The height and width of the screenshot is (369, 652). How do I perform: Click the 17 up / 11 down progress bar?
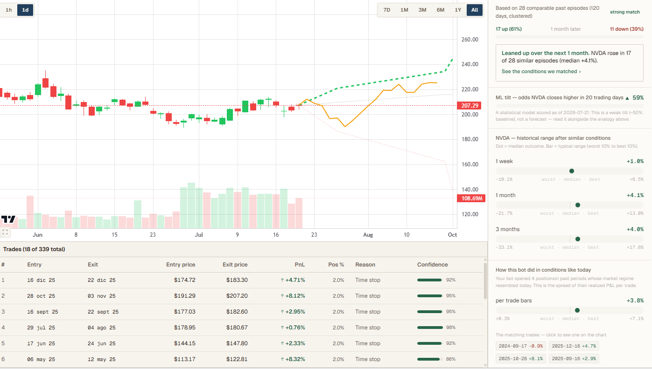[569, 37]
